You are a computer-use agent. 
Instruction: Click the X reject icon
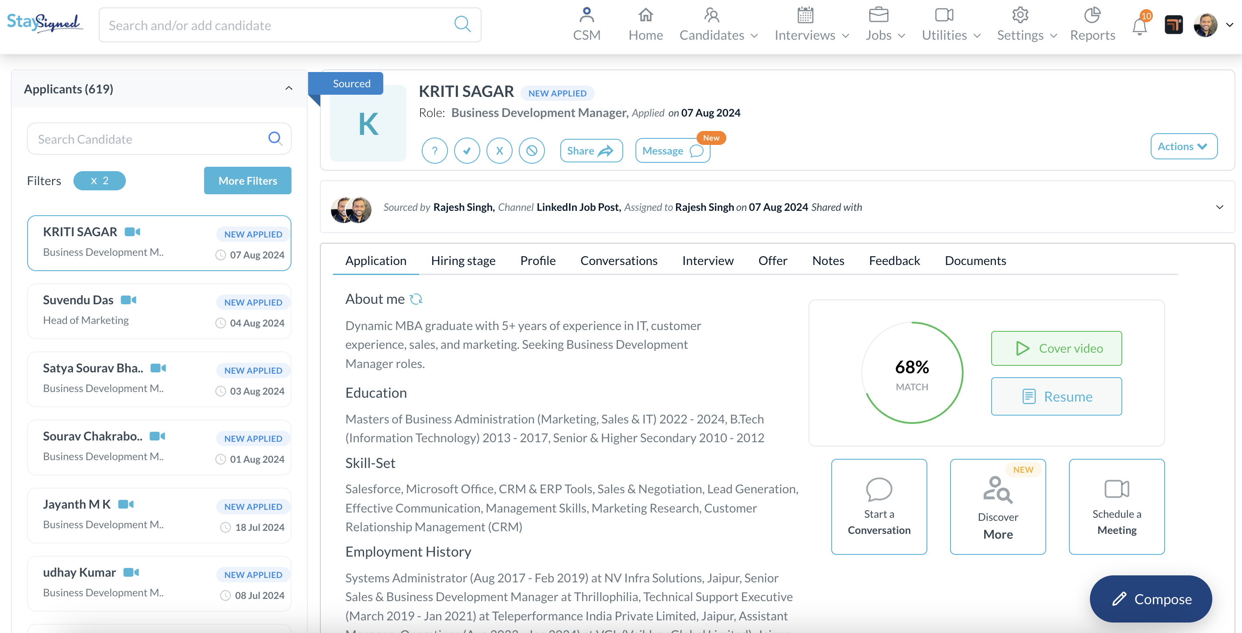(499, 151)
